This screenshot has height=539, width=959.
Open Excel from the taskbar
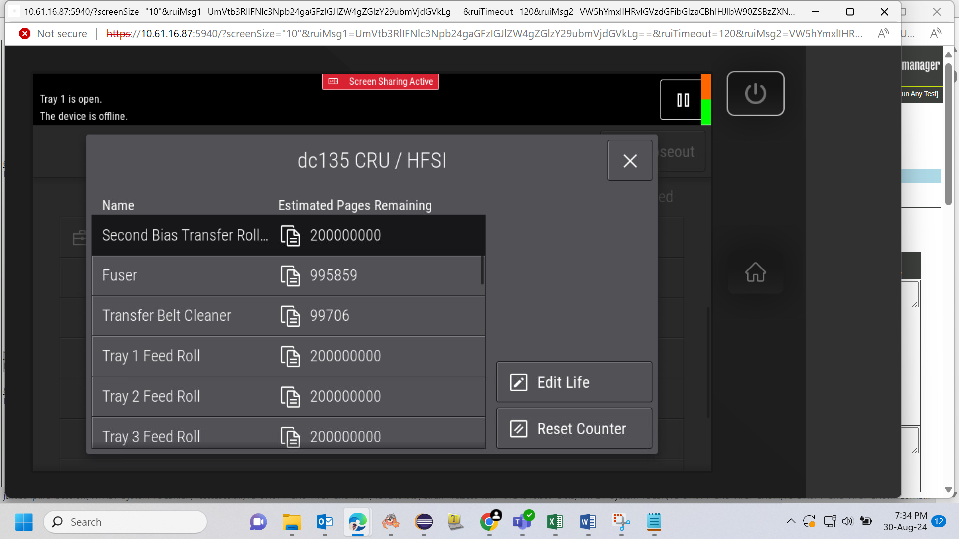[x=555, y=522]
